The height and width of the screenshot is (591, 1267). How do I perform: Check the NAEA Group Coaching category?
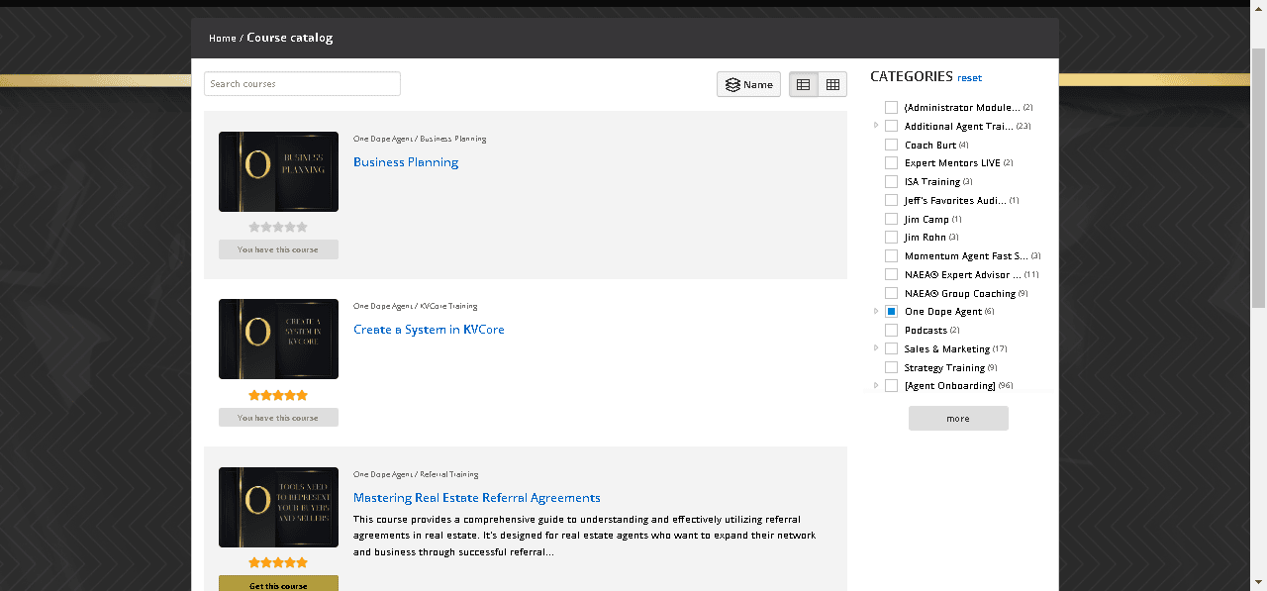pos(892,293)
